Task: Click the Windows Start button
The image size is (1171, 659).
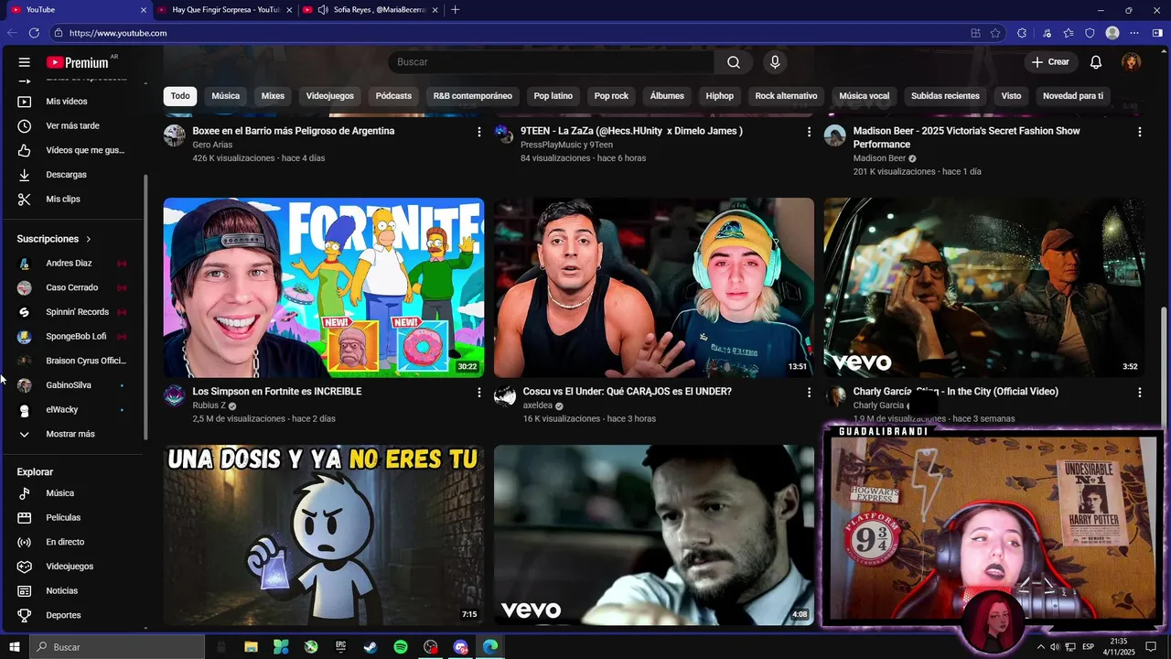Action: coord(15,647)
